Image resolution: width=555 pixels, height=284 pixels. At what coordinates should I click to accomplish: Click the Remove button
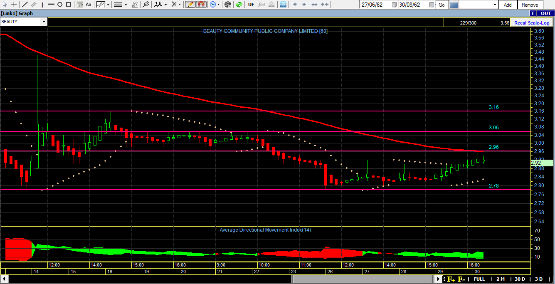[x=530, y=5]
